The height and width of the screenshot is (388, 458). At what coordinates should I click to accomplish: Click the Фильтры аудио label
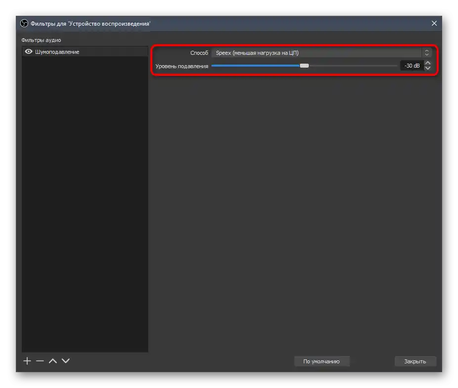click(41, 40)
